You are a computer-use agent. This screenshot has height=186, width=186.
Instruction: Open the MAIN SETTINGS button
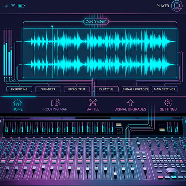coord(164,89)
